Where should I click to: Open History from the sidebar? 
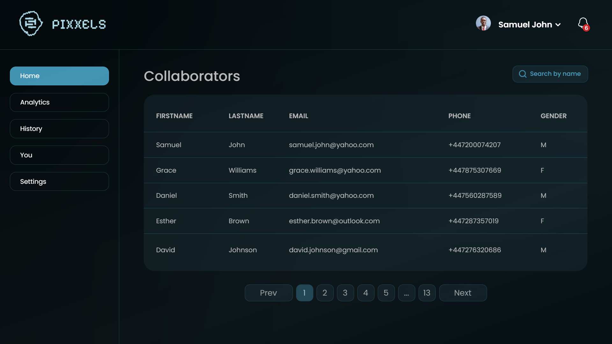pos(59,129)
